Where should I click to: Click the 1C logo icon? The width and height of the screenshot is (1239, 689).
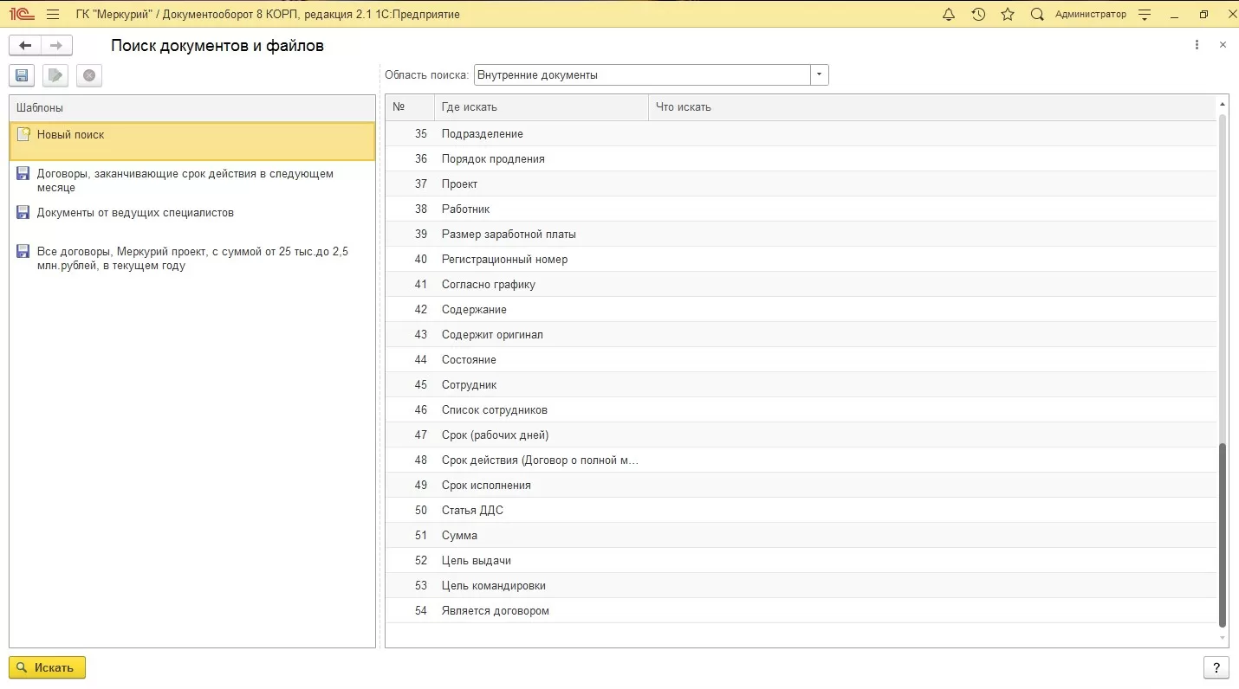[21, 15]
